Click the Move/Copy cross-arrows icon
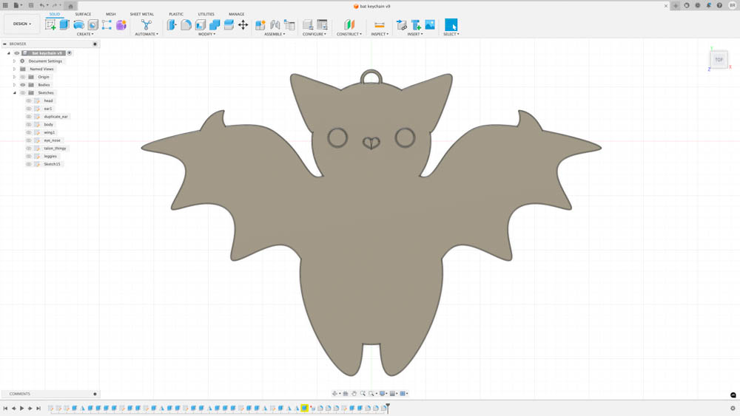 pyautogui.click(x=243, y=24)
